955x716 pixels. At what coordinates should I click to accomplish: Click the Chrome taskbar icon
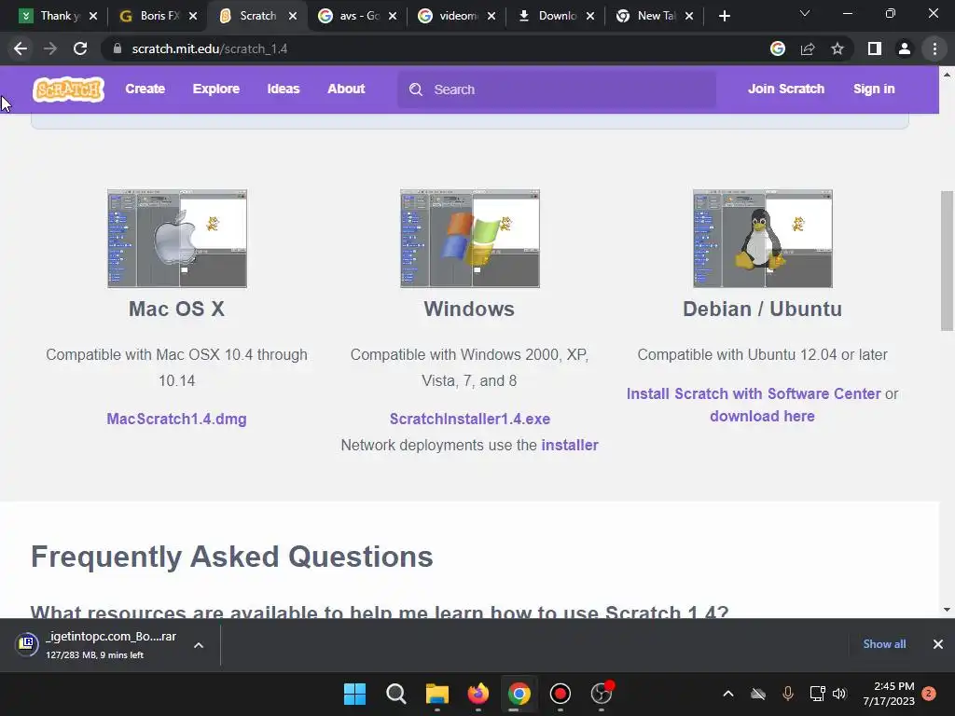click(x=519, y=694)
